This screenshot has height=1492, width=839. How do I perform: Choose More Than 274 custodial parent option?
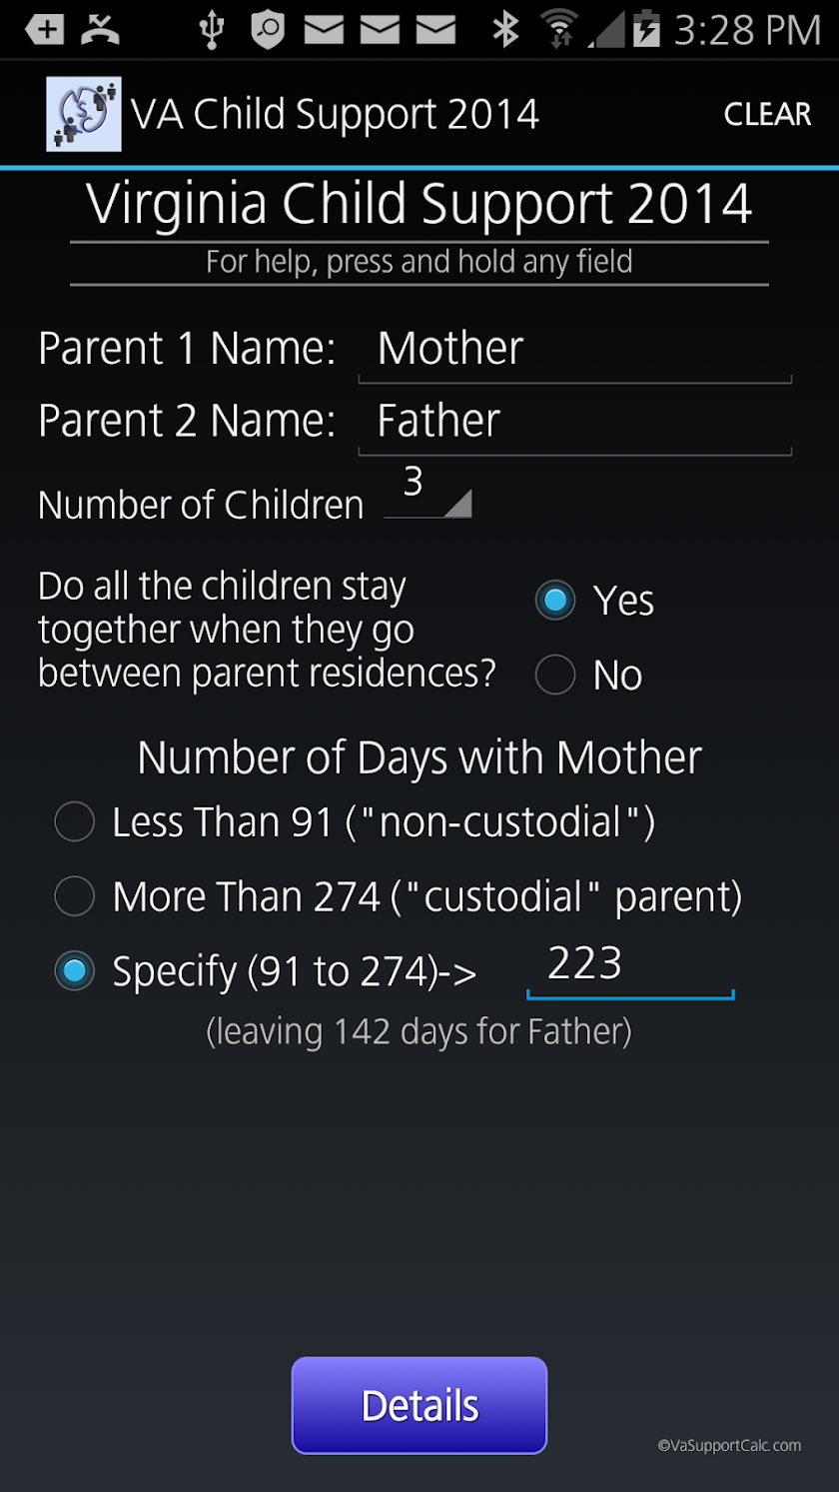coord(75,896)
